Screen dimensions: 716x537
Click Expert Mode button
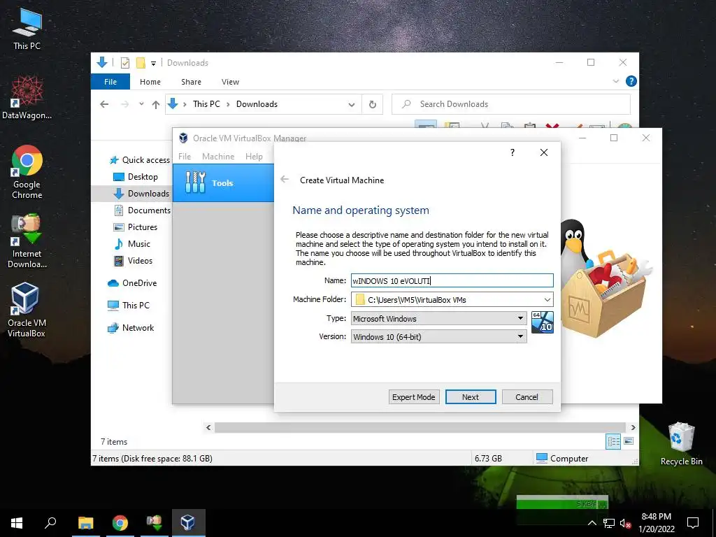point(414,397)
